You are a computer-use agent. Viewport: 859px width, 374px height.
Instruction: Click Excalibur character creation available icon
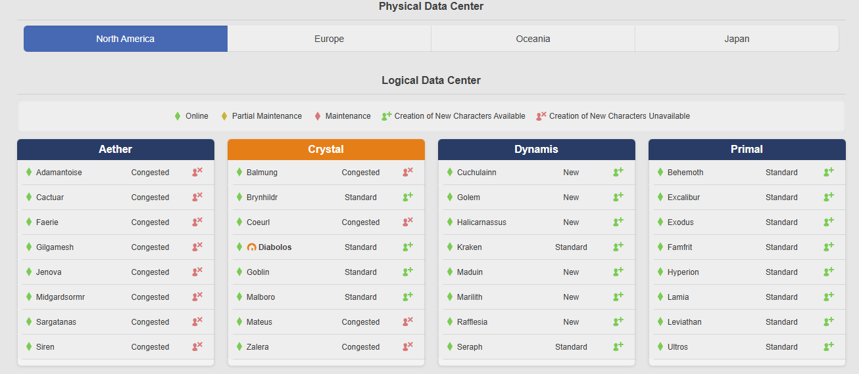tap(829, 197)
